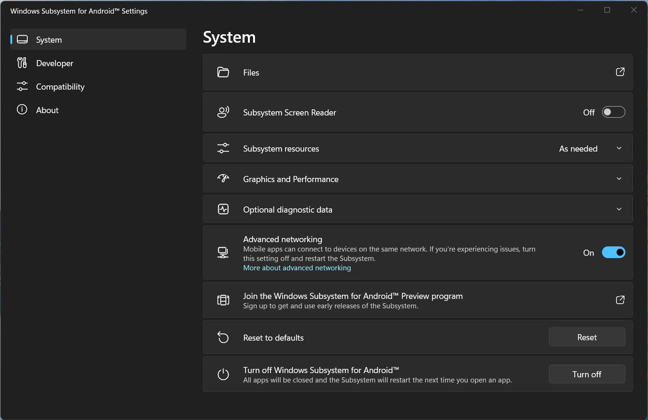Click the Developer tools icon in sidebar
Viewport: 648px width, 420px height.
[22, 63]
